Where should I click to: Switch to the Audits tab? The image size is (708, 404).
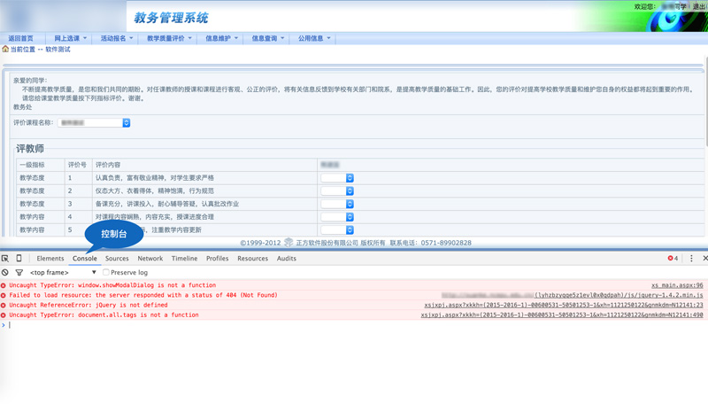coord(286,259)
